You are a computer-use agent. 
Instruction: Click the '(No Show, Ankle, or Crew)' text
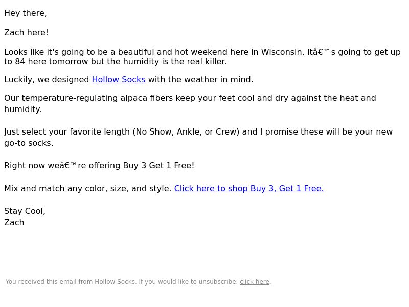(186, 132)
